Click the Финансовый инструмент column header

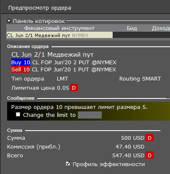[59, 28]
